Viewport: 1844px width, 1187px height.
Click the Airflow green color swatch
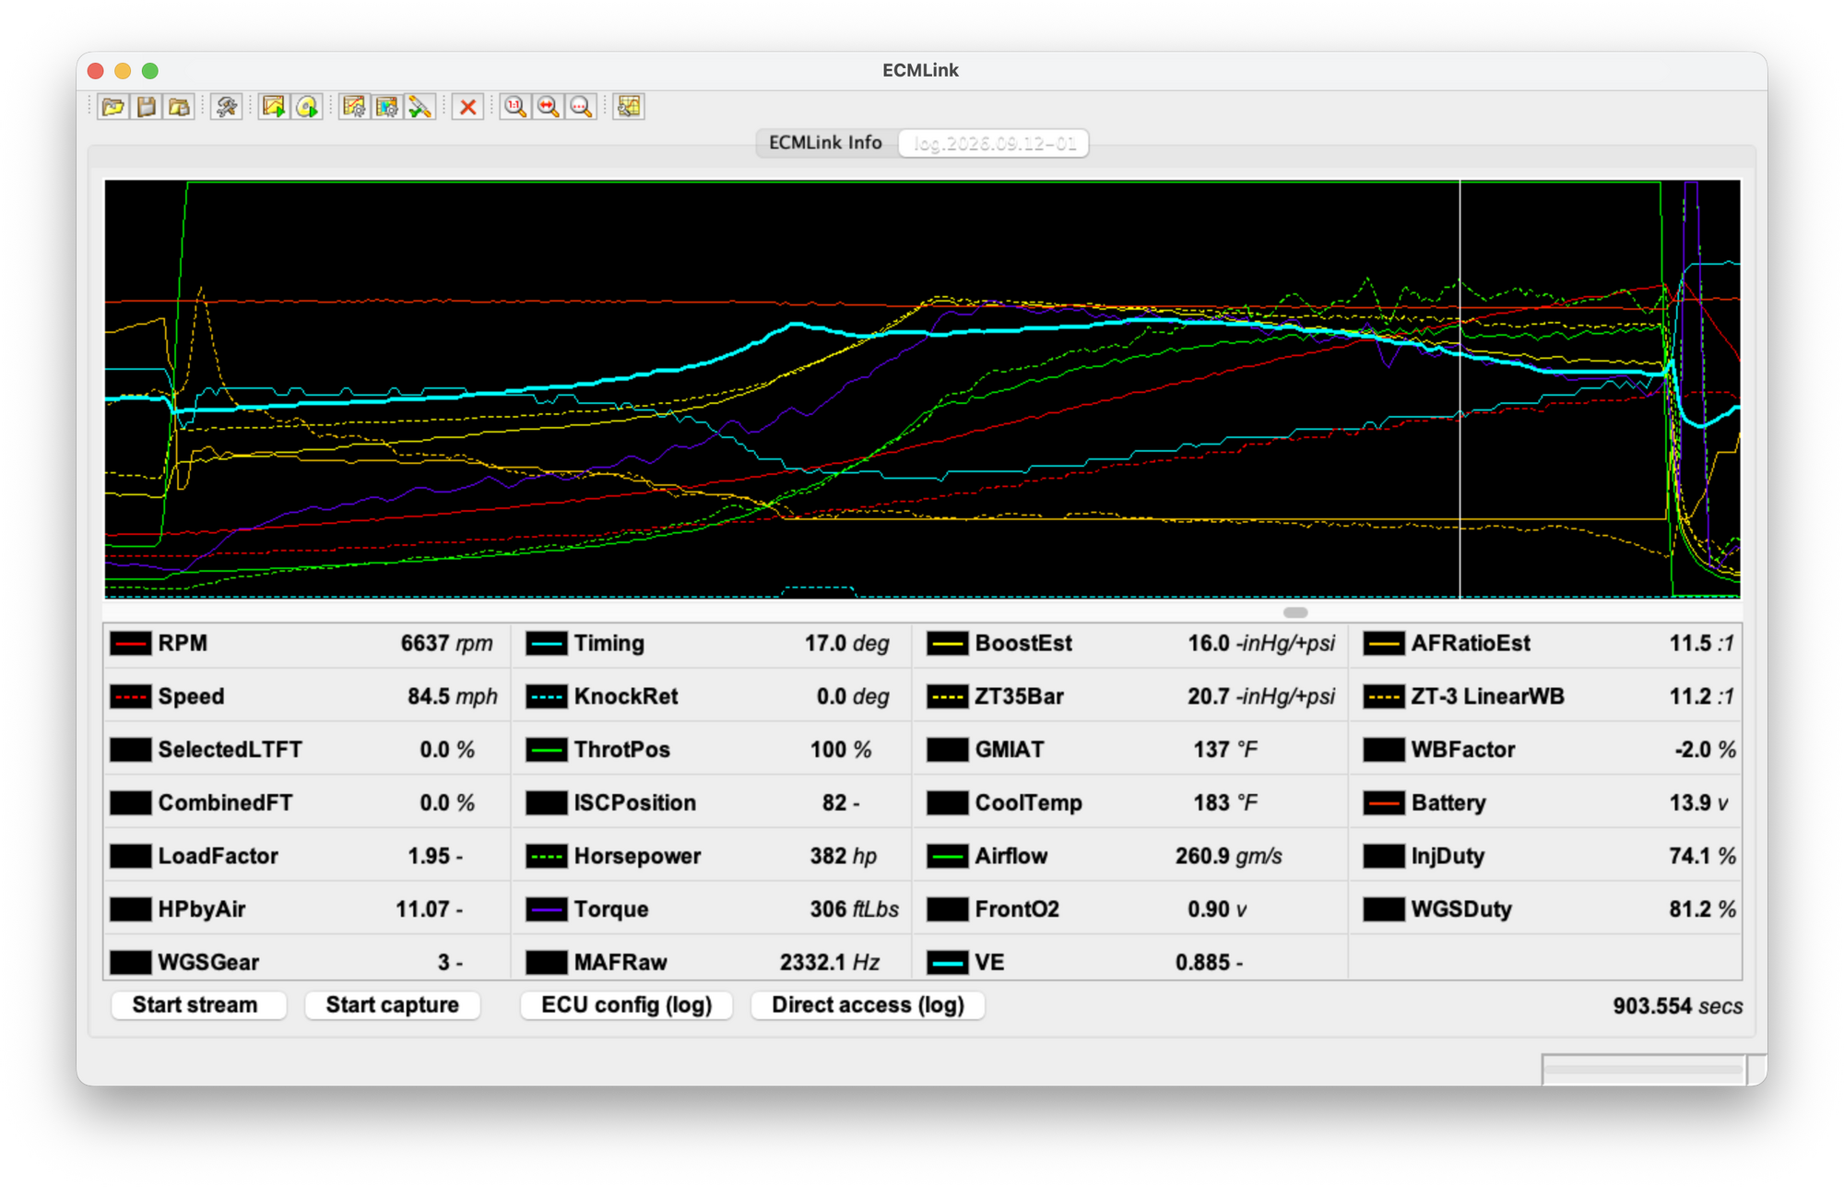point(948,857)
